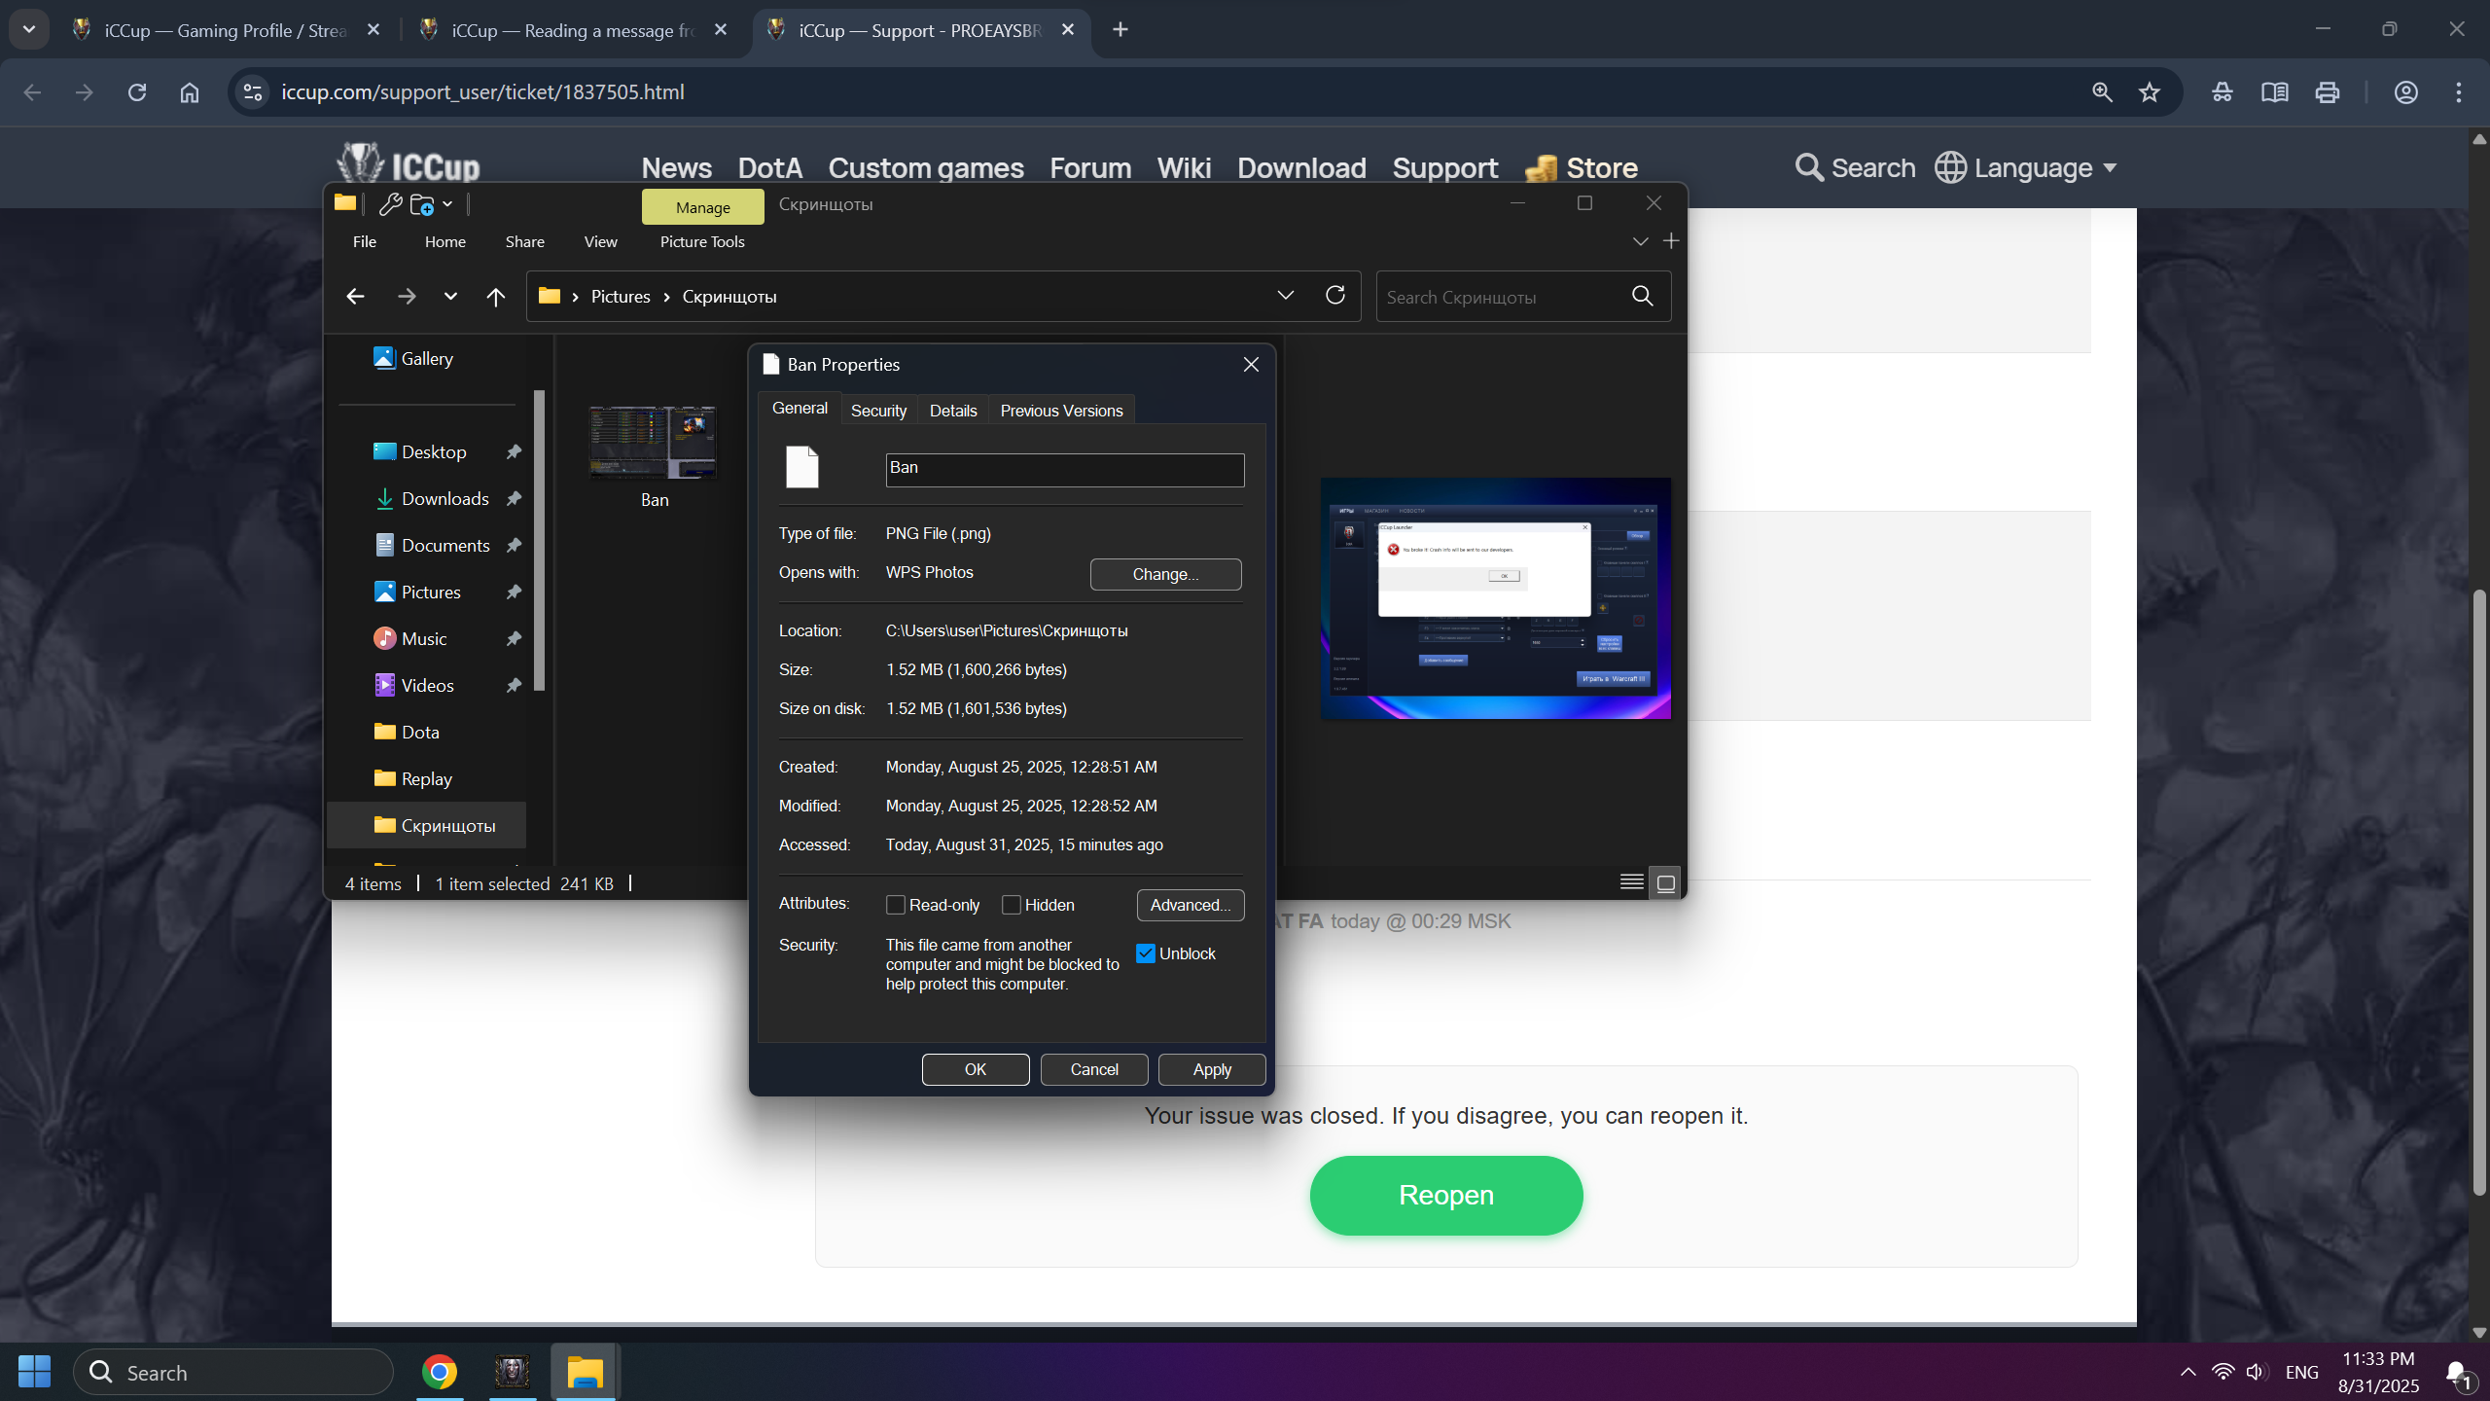Open recent locations dropdown in Explorer

450,297
